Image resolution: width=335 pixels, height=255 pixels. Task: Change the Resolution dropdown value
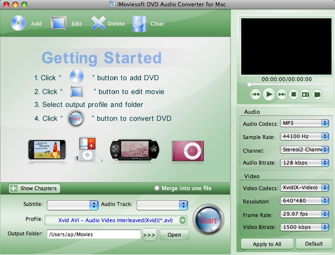[304, 201]
